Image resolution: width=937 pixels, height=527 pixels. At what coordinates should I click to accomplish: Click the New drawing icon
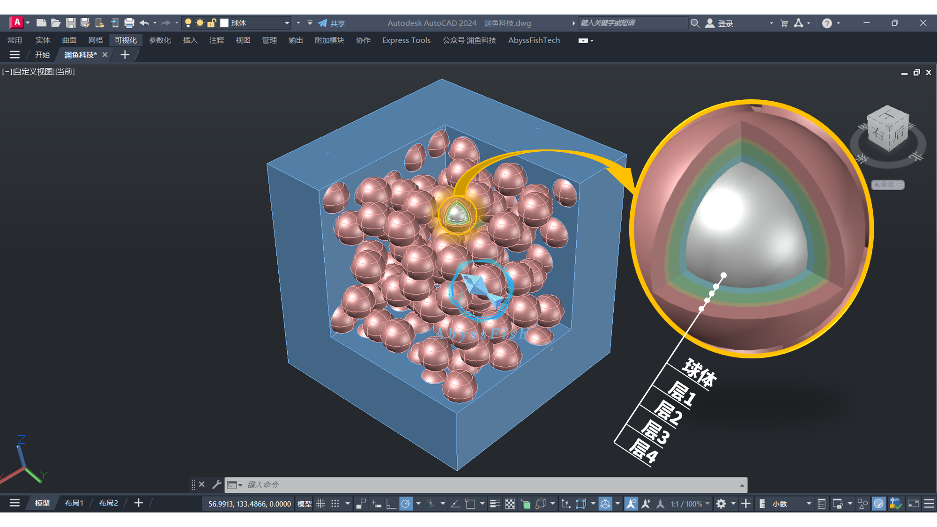click(41, 22)
